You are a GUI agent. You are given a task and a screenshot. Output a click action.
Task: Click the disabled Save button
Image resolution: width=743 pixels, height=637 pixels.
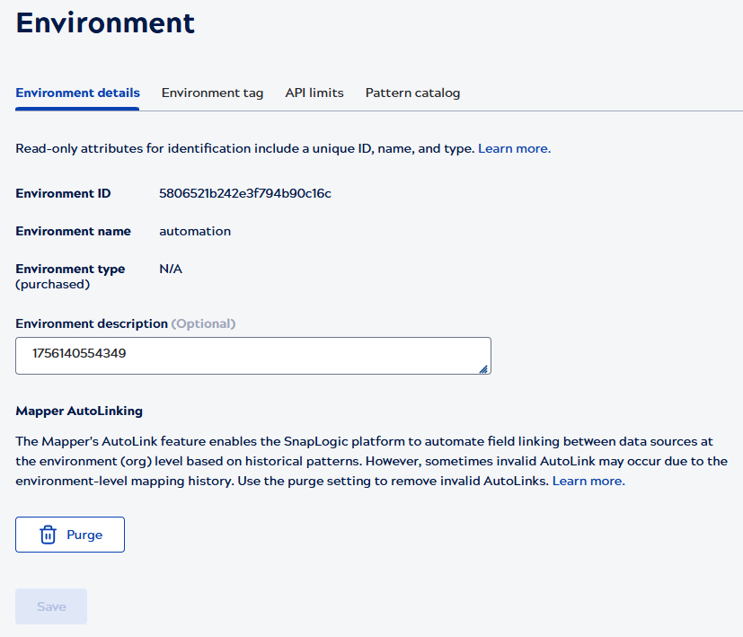51,606
